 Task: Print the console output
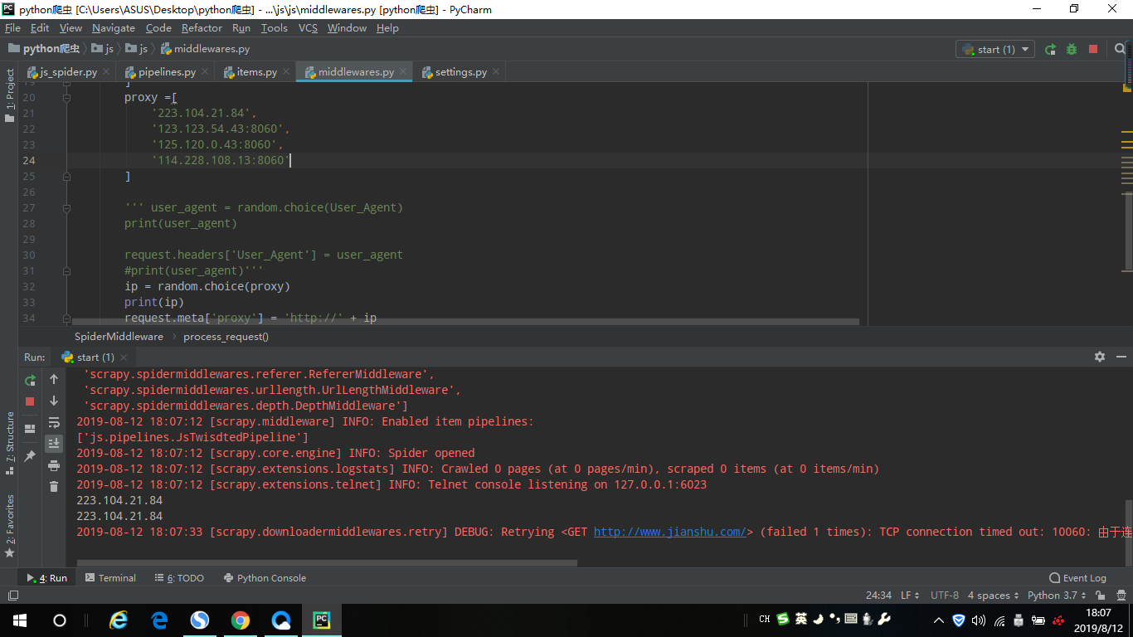coord(54,465)
